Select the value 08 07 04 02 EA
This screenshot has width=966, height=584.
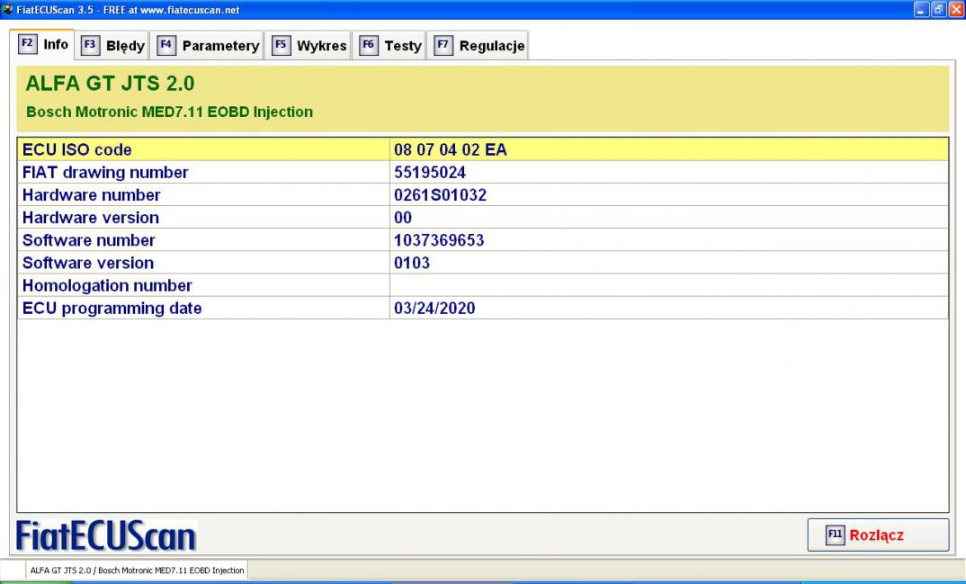pos(451,149)
